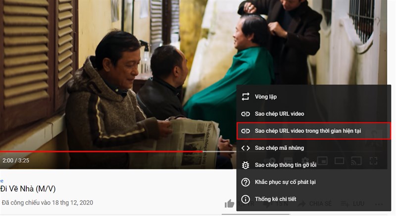Click the 2:00 / 3:25 time display
The image size is (396, 216).
[x=16, y=161]
